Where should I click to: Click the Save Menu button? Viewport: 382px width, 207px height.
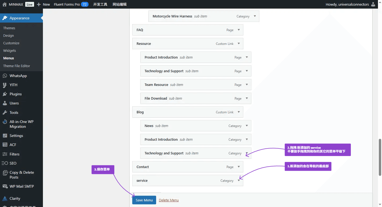tap(144, 200)
